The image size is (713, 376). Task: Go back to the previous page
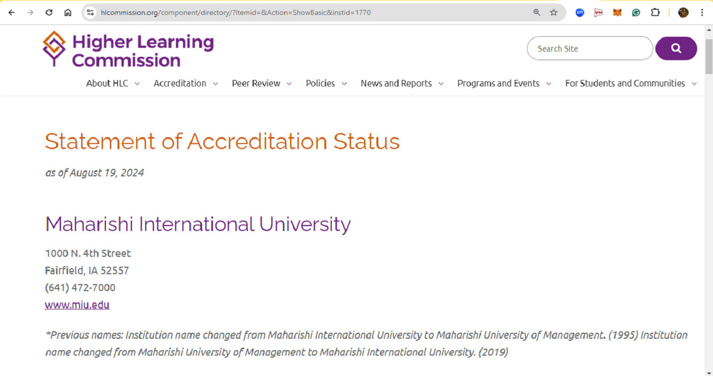11,12
